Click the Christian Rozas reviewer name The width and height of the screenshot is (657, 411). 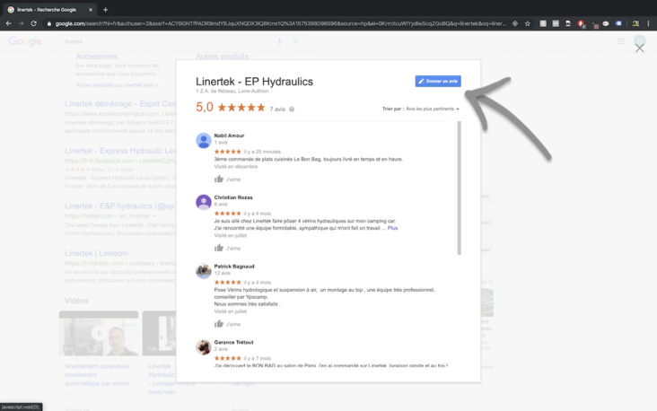coord(233,197)
